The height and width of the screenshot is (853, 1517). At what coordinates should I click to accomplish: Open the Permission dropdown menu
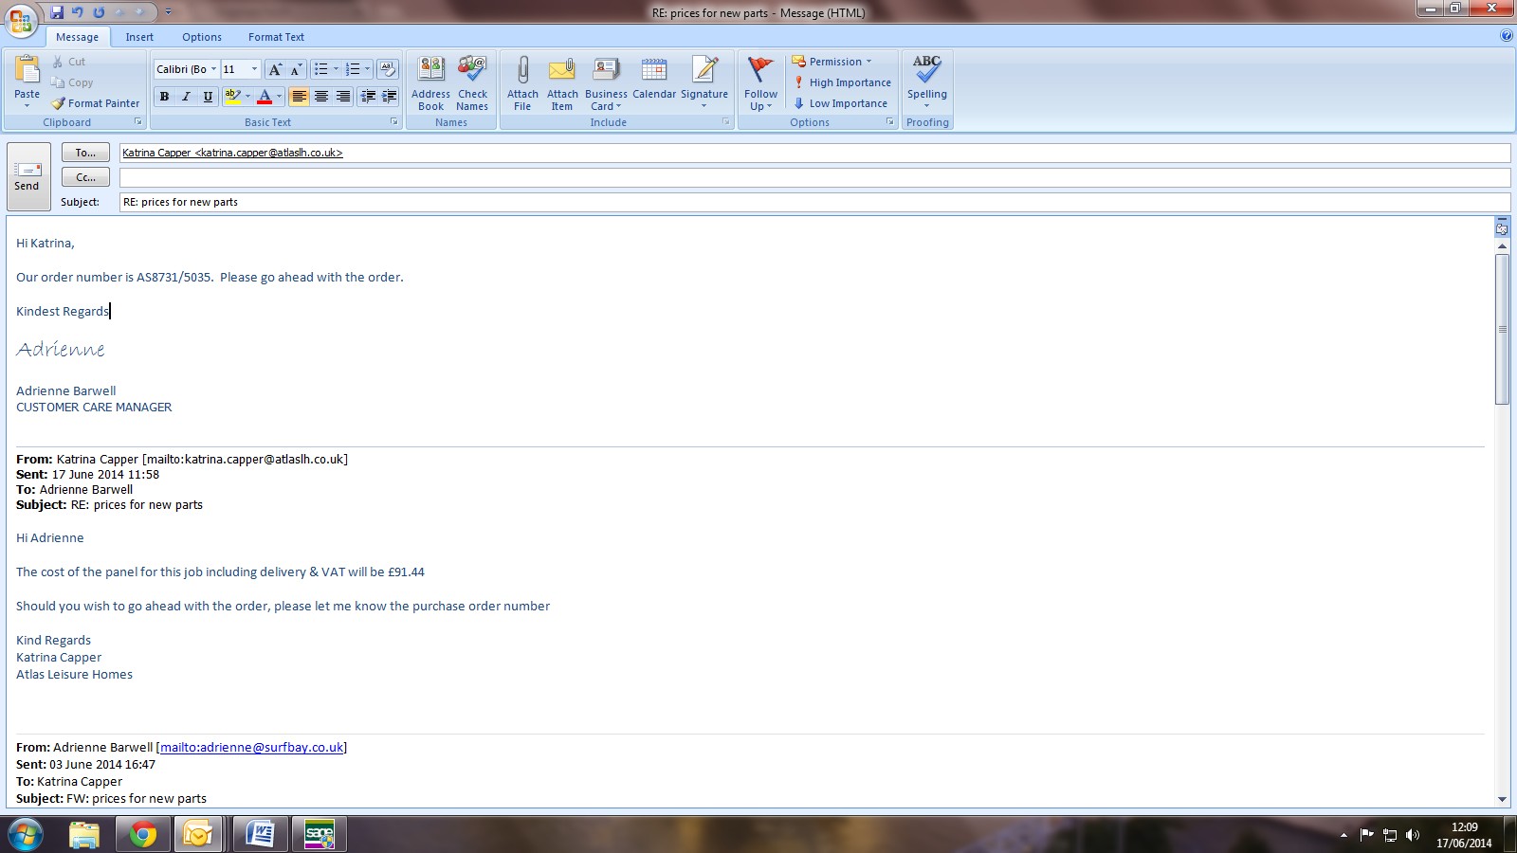[832, 62]
